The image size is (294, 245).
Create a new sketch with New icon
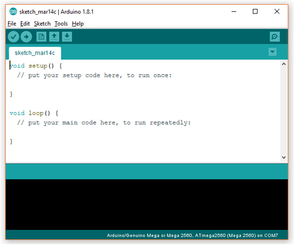[x=41, y=37]
